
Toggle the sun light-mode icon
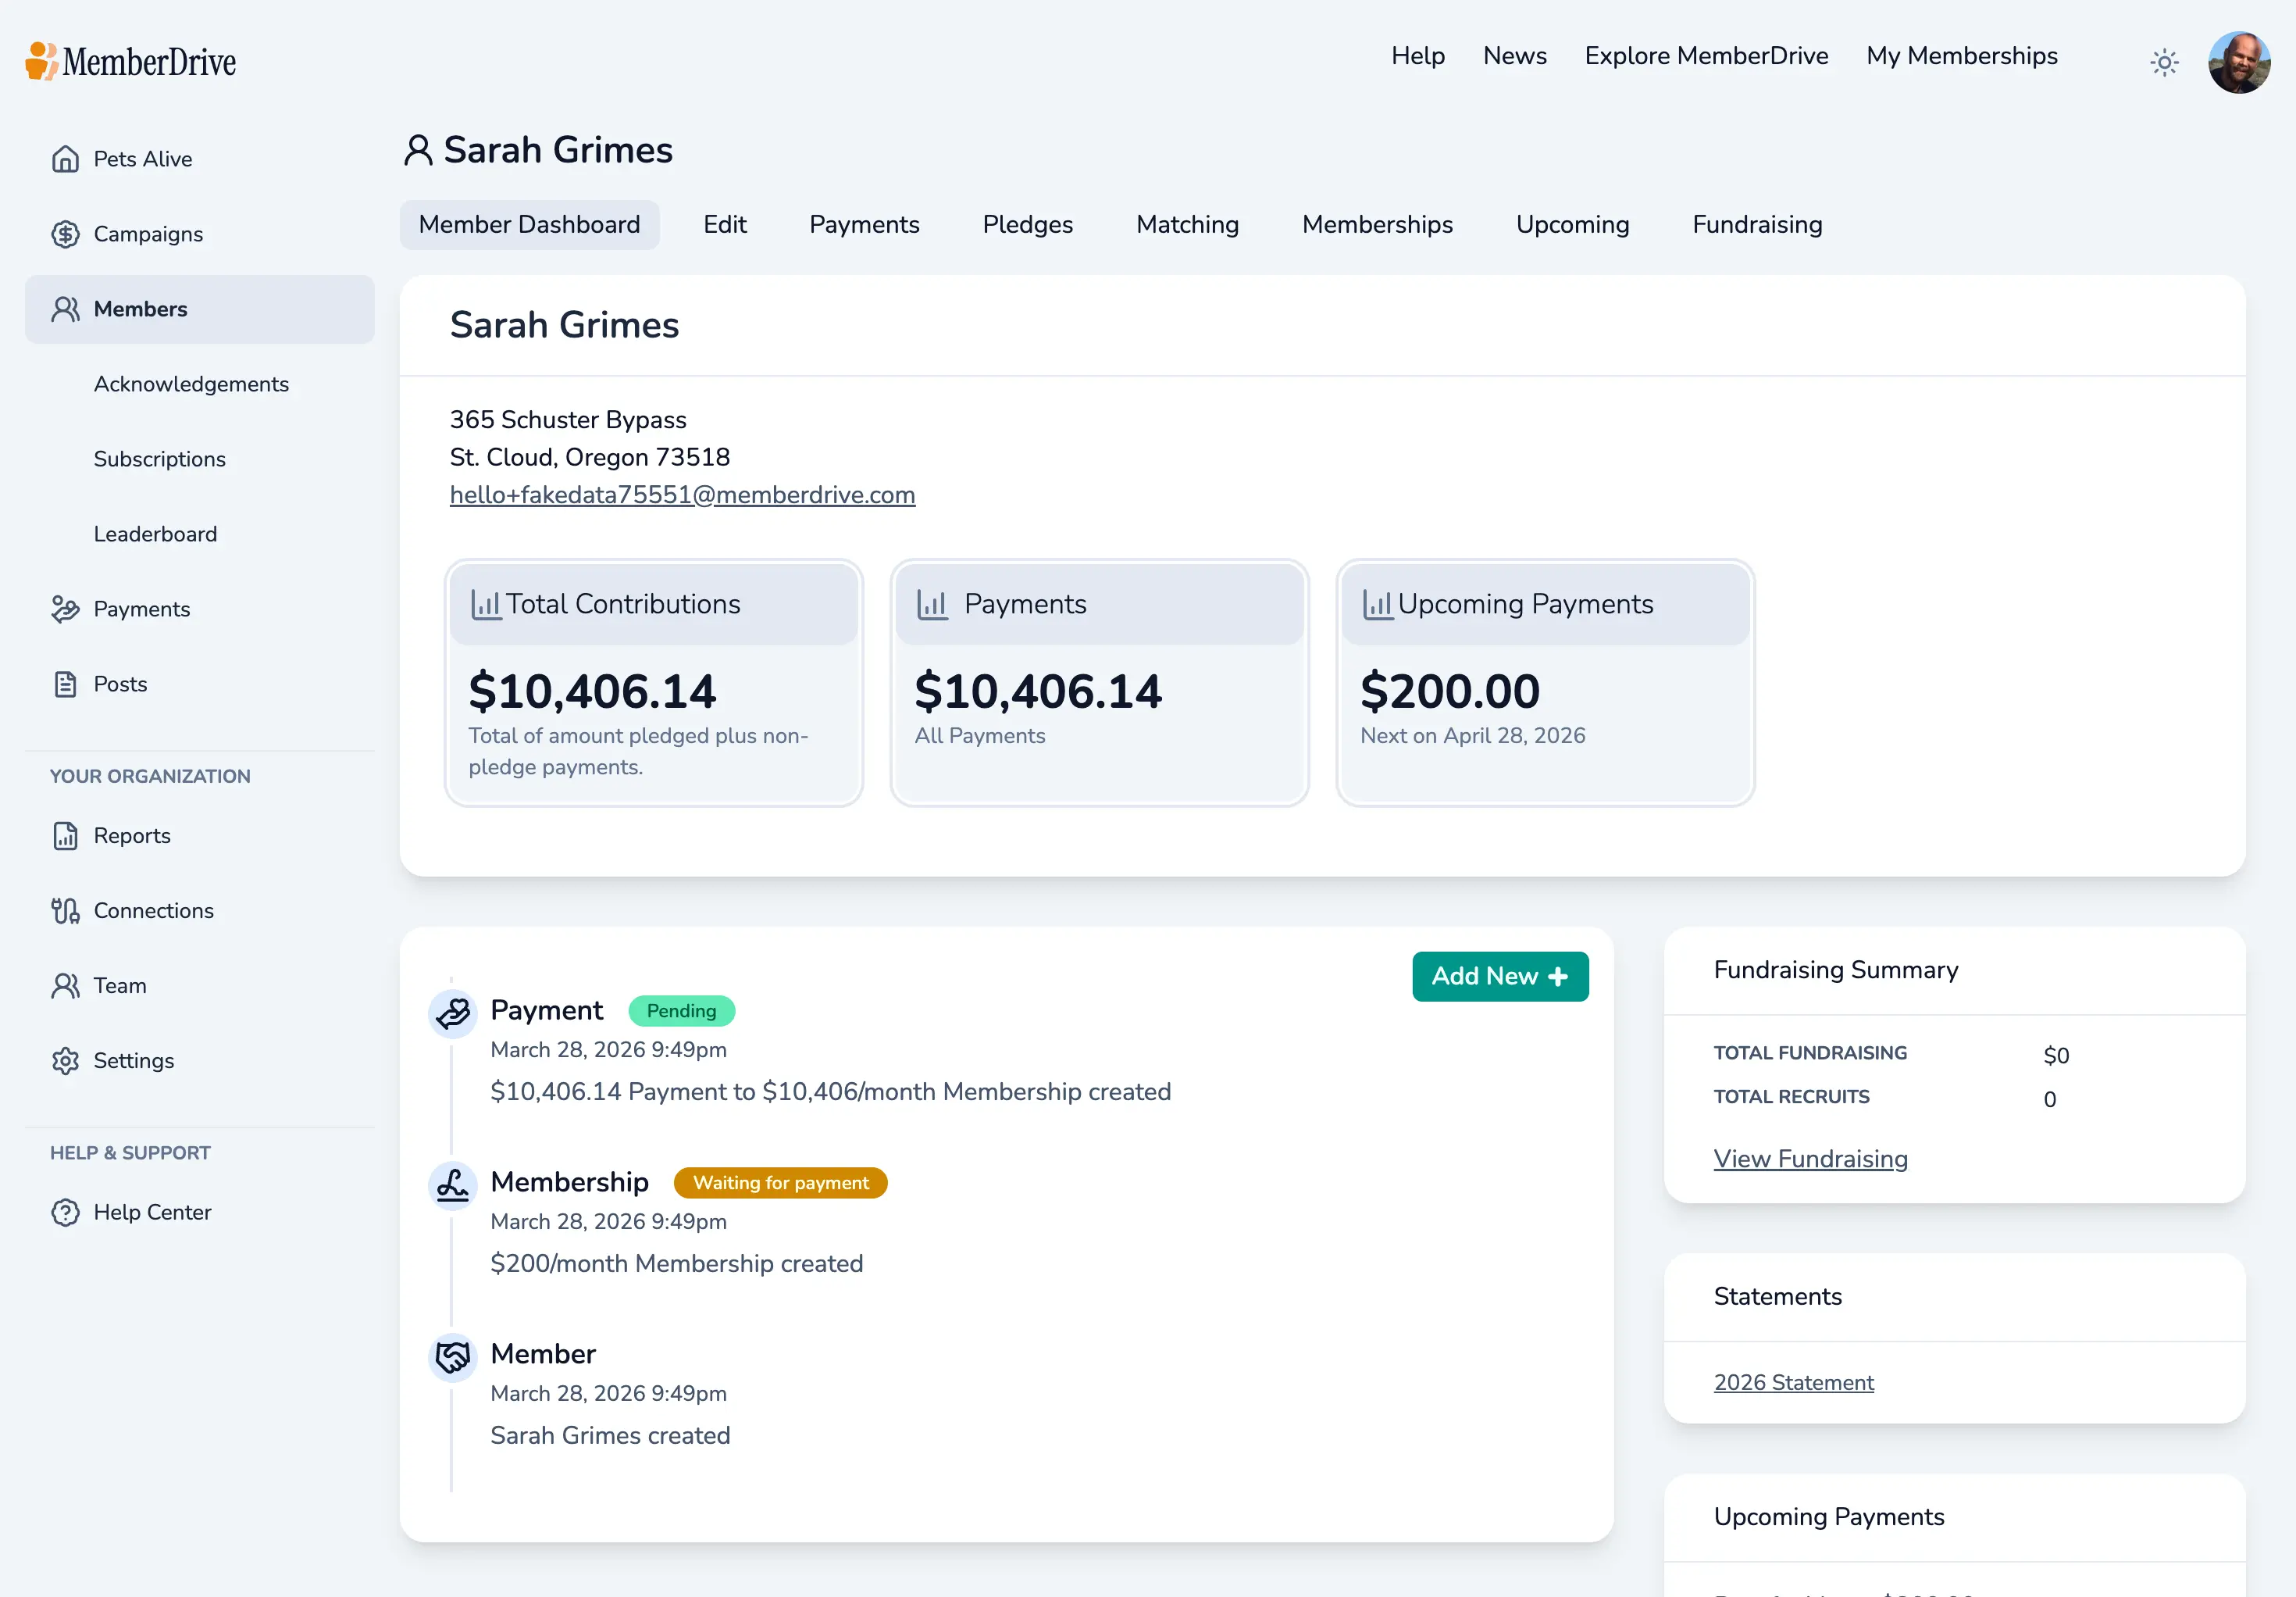coord(2164,63)
